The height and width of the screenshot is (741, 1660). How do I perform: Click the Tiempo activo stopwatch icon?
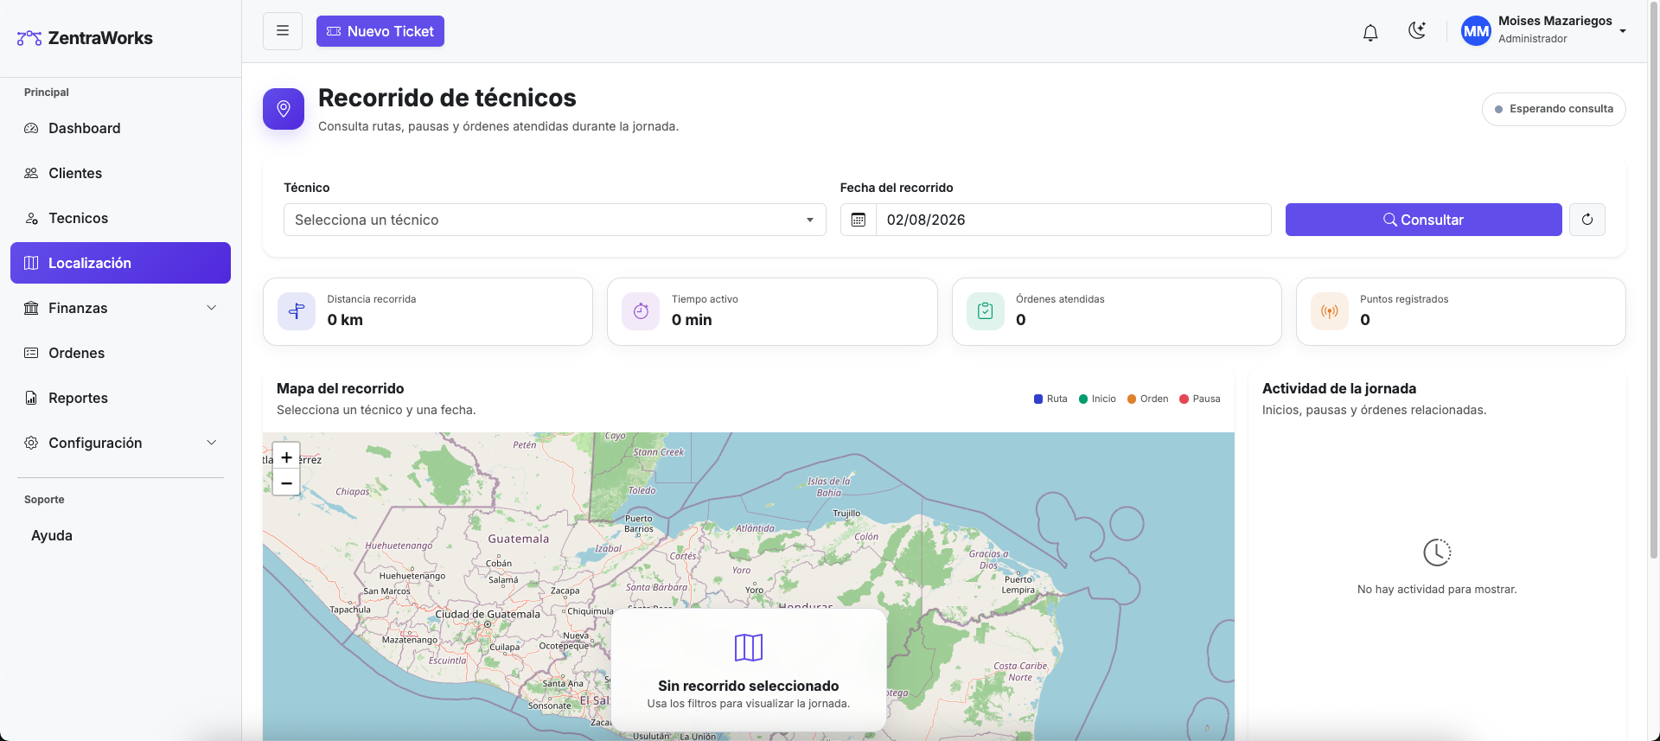(641, 311)
